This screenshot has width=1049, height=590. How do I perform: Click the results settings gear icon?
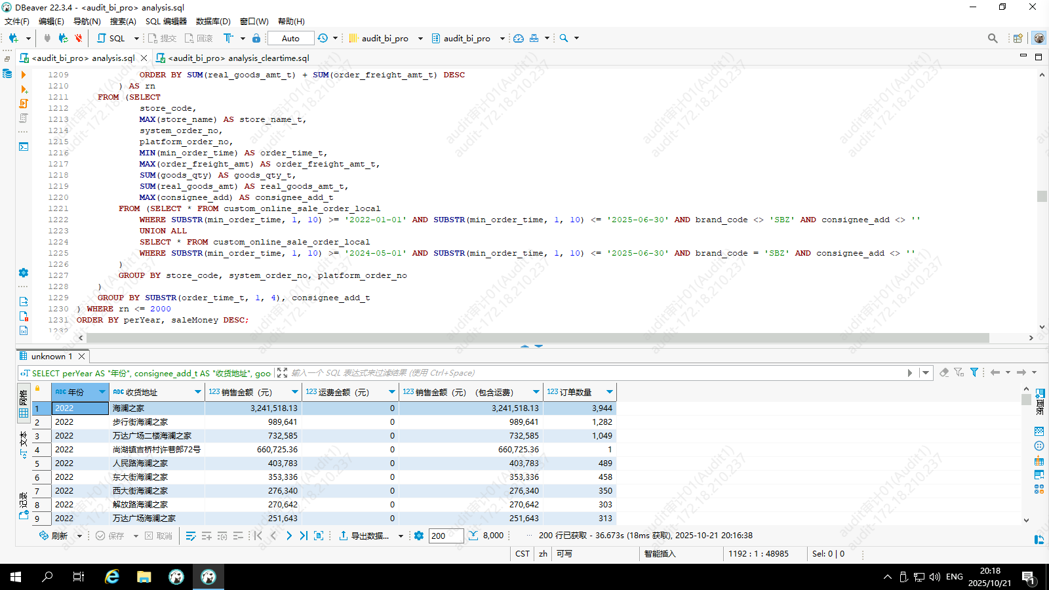coord(419,536)
